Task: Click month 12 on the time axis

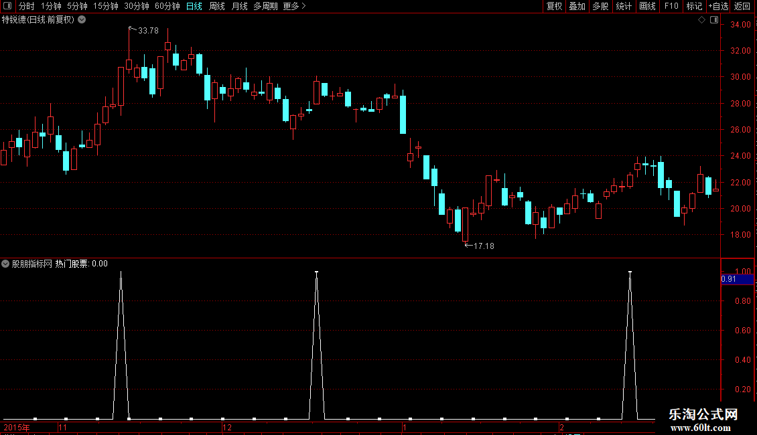Action: pos(227,427)
